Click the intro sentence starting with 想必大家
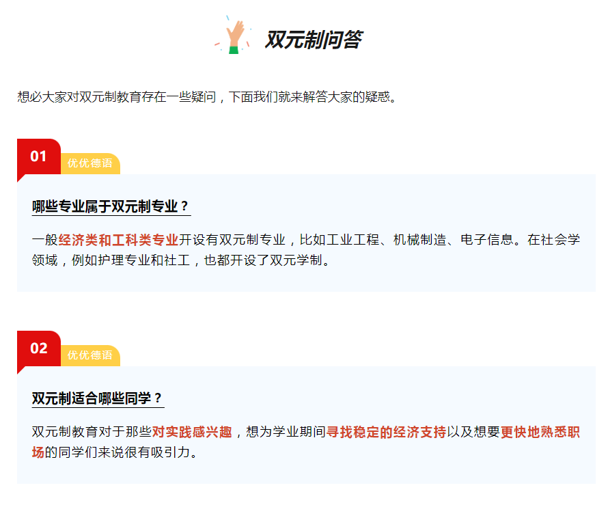608x520 pixels. coord(208,96)
